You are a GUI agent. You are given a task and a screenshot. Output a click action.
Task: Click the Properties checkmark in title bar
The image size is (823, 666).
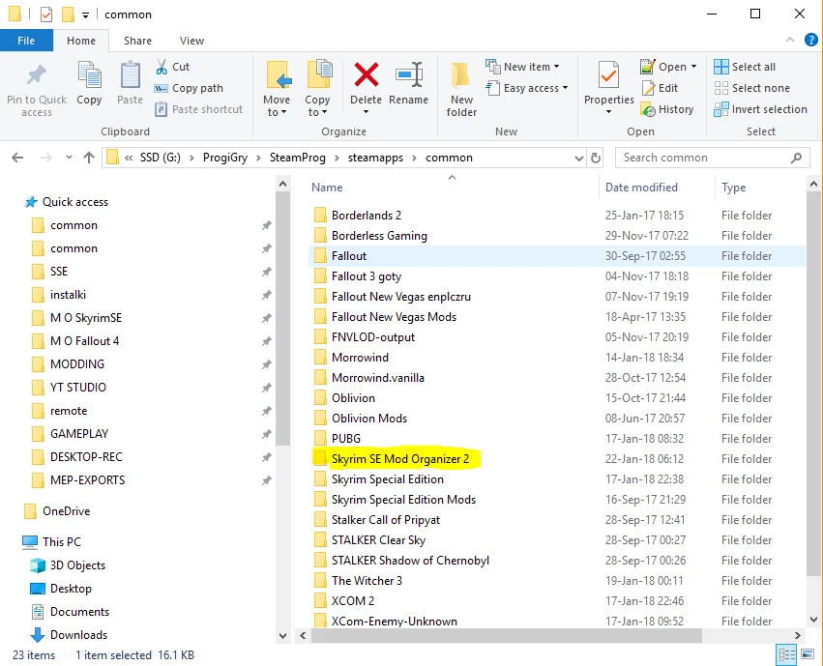point(46,14)
